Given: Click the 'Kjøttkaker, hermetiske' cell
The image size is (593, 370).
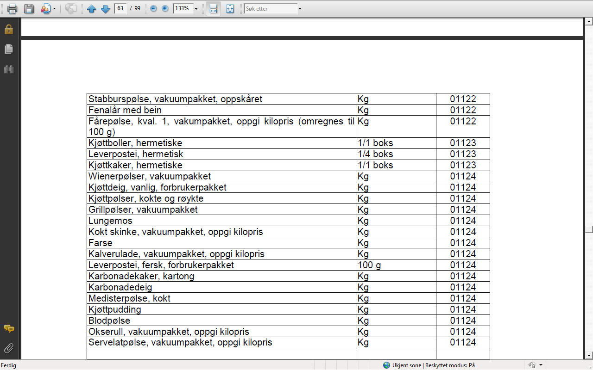Looking at the screenshot, I should 221,165.
